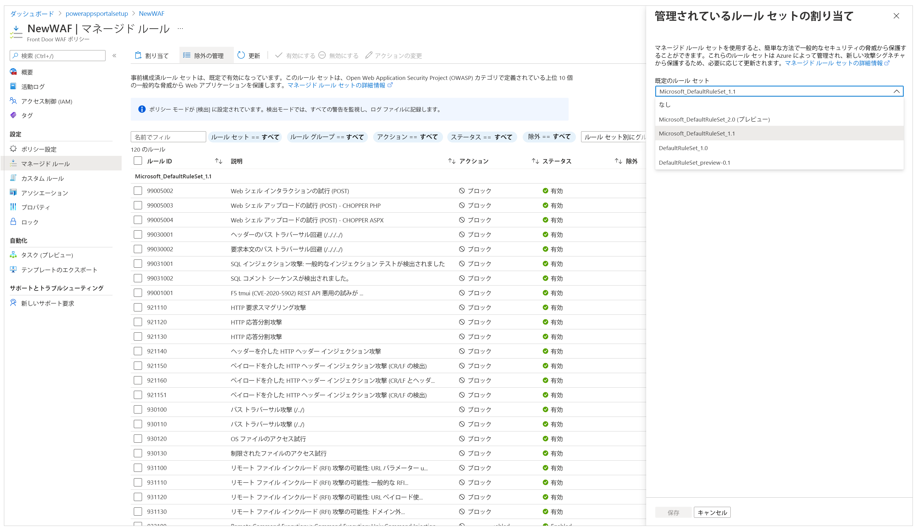Click the 保存 button

pos(673,512)
